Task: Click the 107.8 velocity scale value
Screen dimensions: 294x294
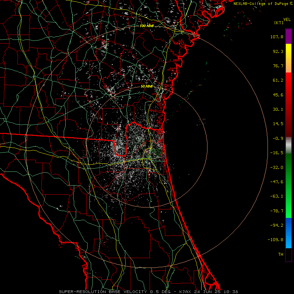Action: tap(277, 37)
